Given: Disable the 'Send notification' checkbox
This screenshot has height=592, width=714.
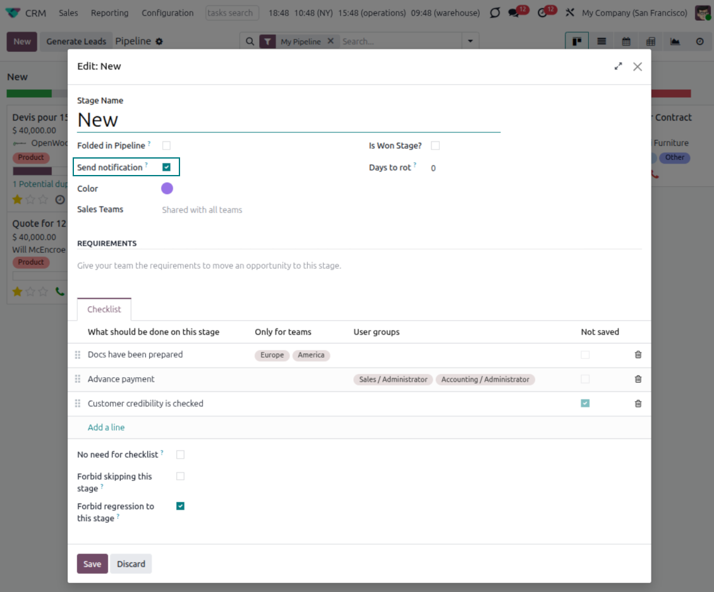Looking at the screenshot, I should click(167, 167).
